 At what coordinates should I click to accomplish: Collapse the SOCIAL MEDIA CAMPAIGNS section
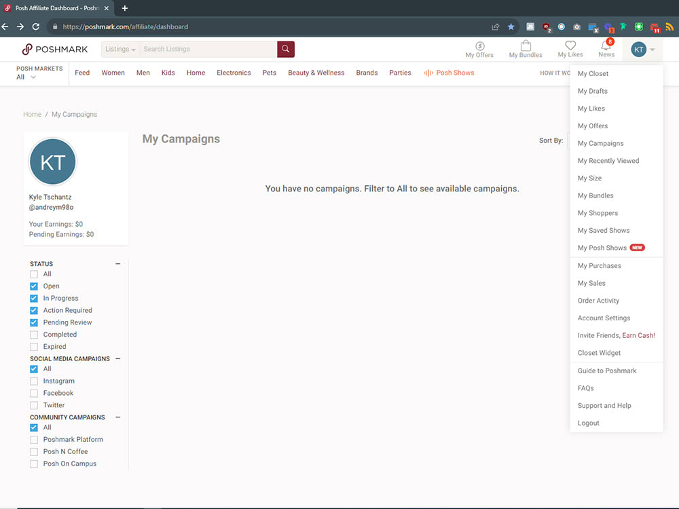(x=117, y=358)
